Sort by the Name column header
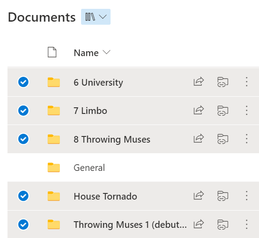 coord(92,53)
